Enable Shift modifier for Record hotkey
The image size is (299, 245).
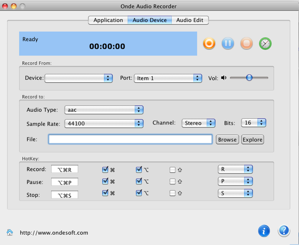[x=173, y=170]
